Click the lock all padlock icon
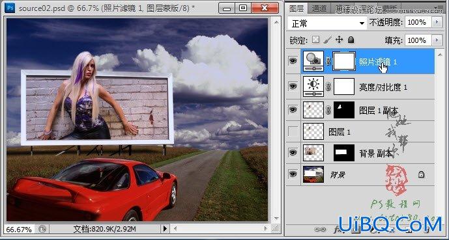This screenshot has width=449, height=240. [x=351, y=40]
